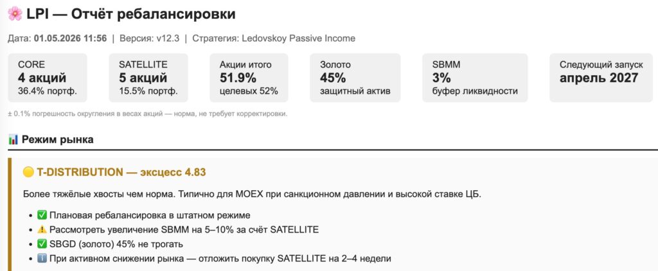This screenshot has height=271, width=658.
Task: Click the LPI — Отчёт ребалансировки title
Action: point(131,14)
